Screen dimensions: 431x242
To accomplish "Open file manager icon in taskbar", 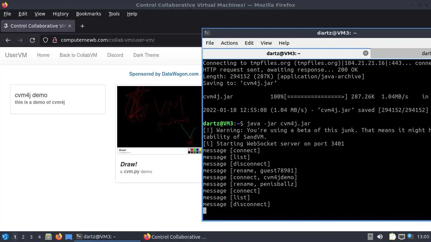I will [48, 237].
